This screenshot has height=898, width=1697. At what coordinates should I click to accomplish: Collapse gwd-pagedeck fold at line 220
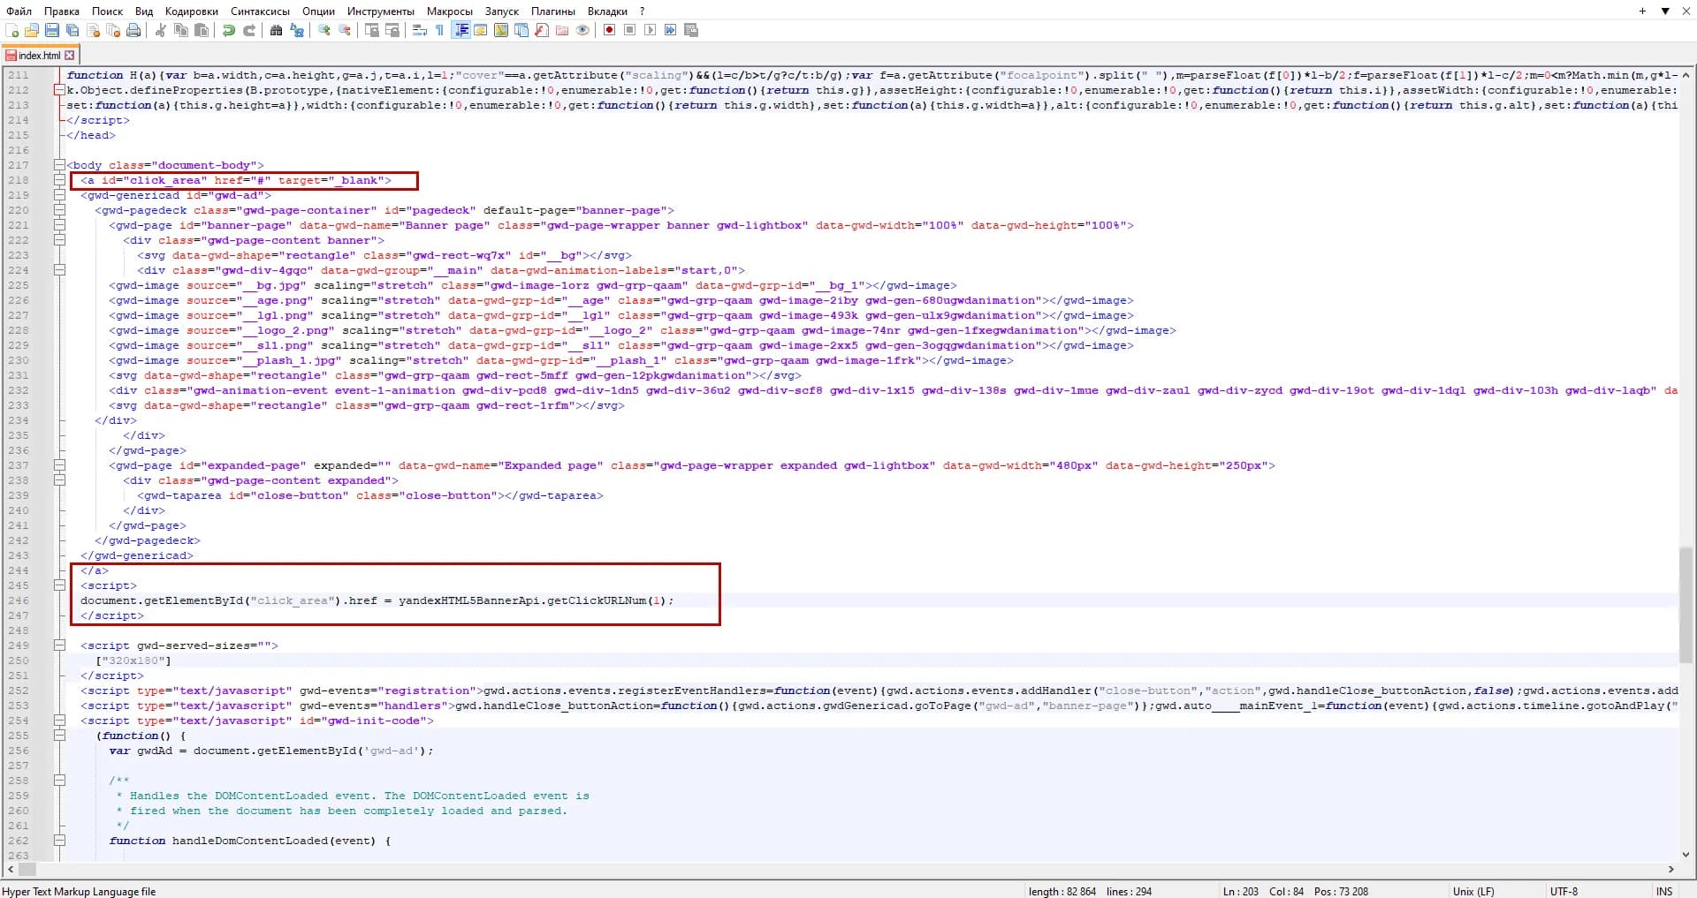tap(59, 210)
